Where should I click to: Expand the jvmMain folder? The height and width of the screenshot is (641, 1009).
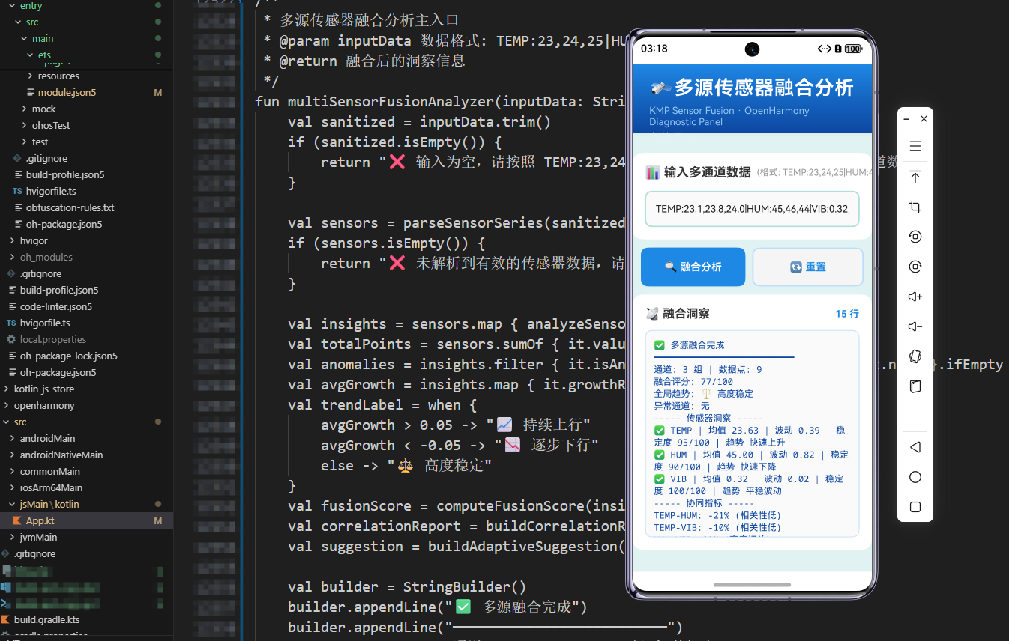[13, 537]
